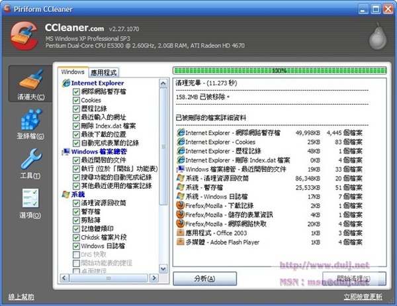397x306 pixels.
Task: Click the title bar CCleaner app icon
Action: coord(7,9)
